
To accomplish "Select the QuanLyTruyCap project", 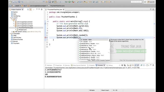I will [x=18, y=39].
